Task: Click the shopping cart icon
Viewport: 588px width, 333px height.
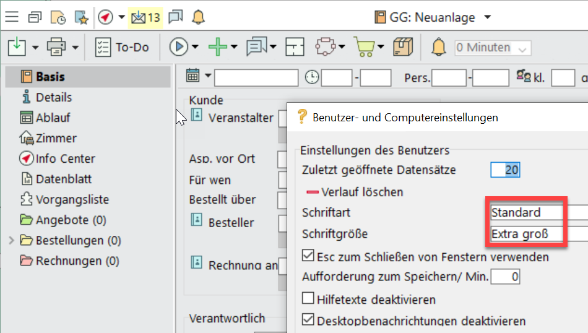Action: point(363,47)
